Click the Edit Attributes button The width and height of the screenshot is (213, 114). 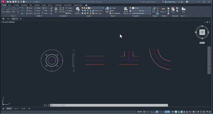coord(115,13)
